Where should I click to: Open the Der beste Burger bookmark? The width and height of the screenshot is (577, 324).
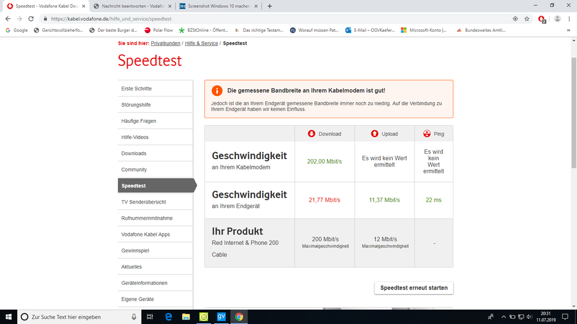(x=113, y=30)
